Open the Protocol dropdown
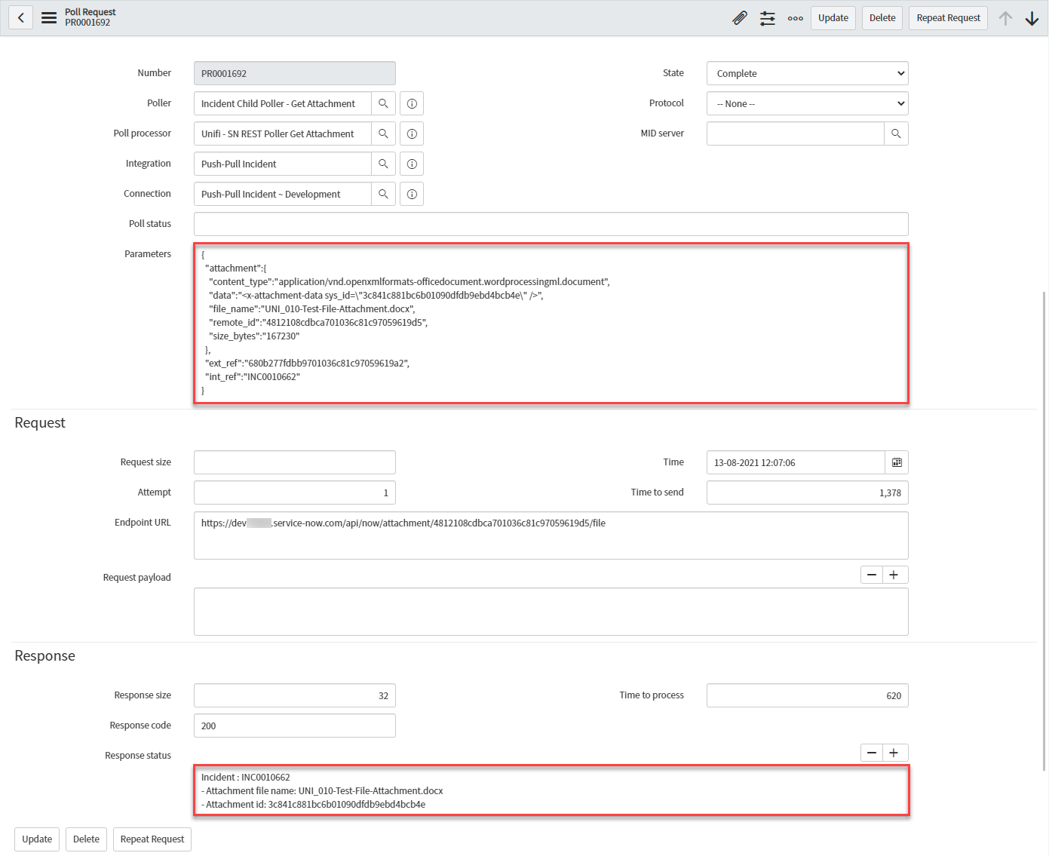This screenshot has width=1049, height=856. (x=807, y=103)
